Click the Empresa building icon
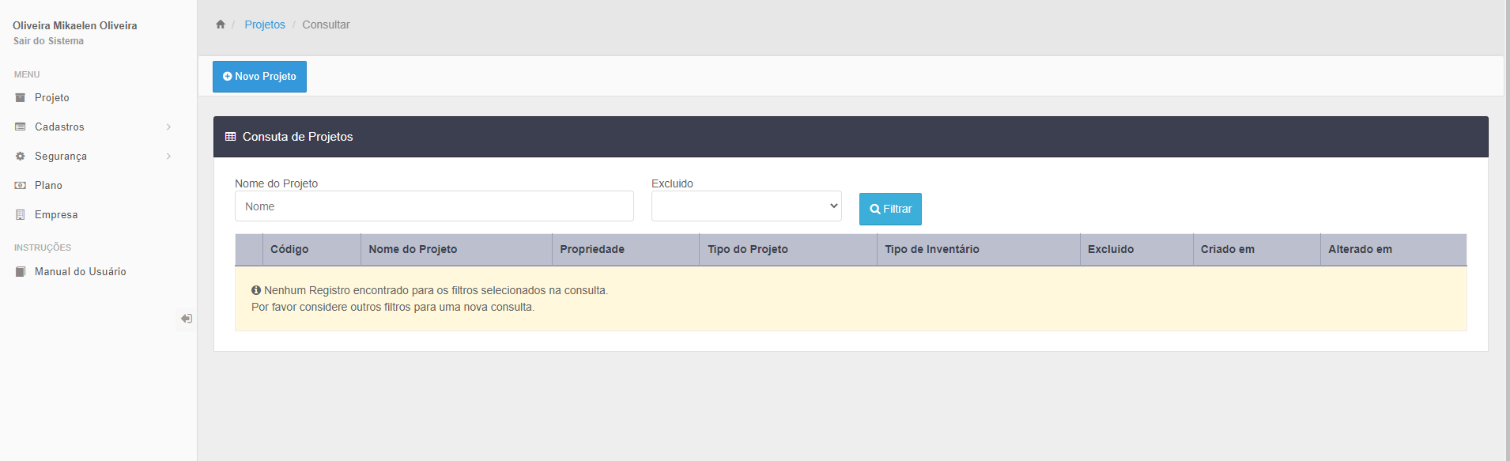 tap(21, 214)
